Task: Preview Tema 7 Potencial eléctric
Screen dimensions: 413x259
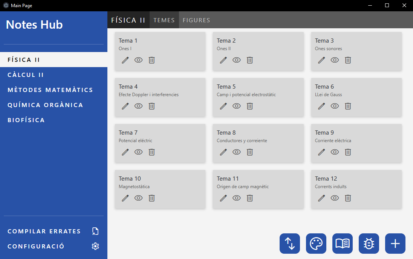Action: [138, 152]
